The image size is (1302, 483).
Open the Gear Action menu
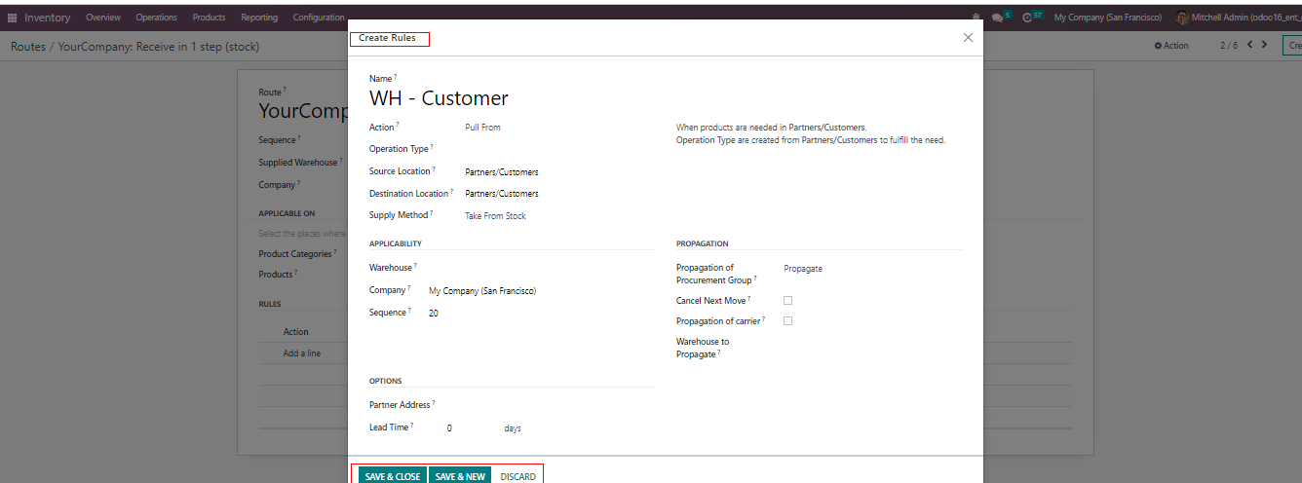tap(1170, 46)
